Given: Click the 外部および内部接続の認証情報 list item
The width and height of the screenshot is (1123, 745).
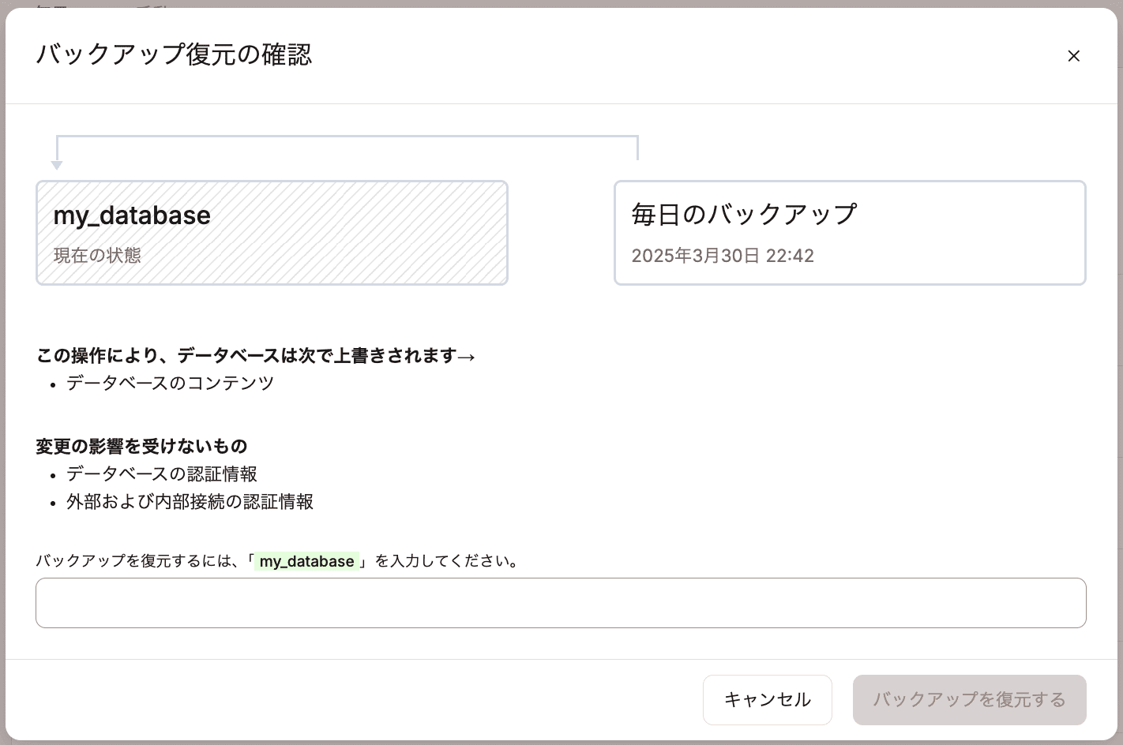Looking at the screenshot, I should coord(190,502).
